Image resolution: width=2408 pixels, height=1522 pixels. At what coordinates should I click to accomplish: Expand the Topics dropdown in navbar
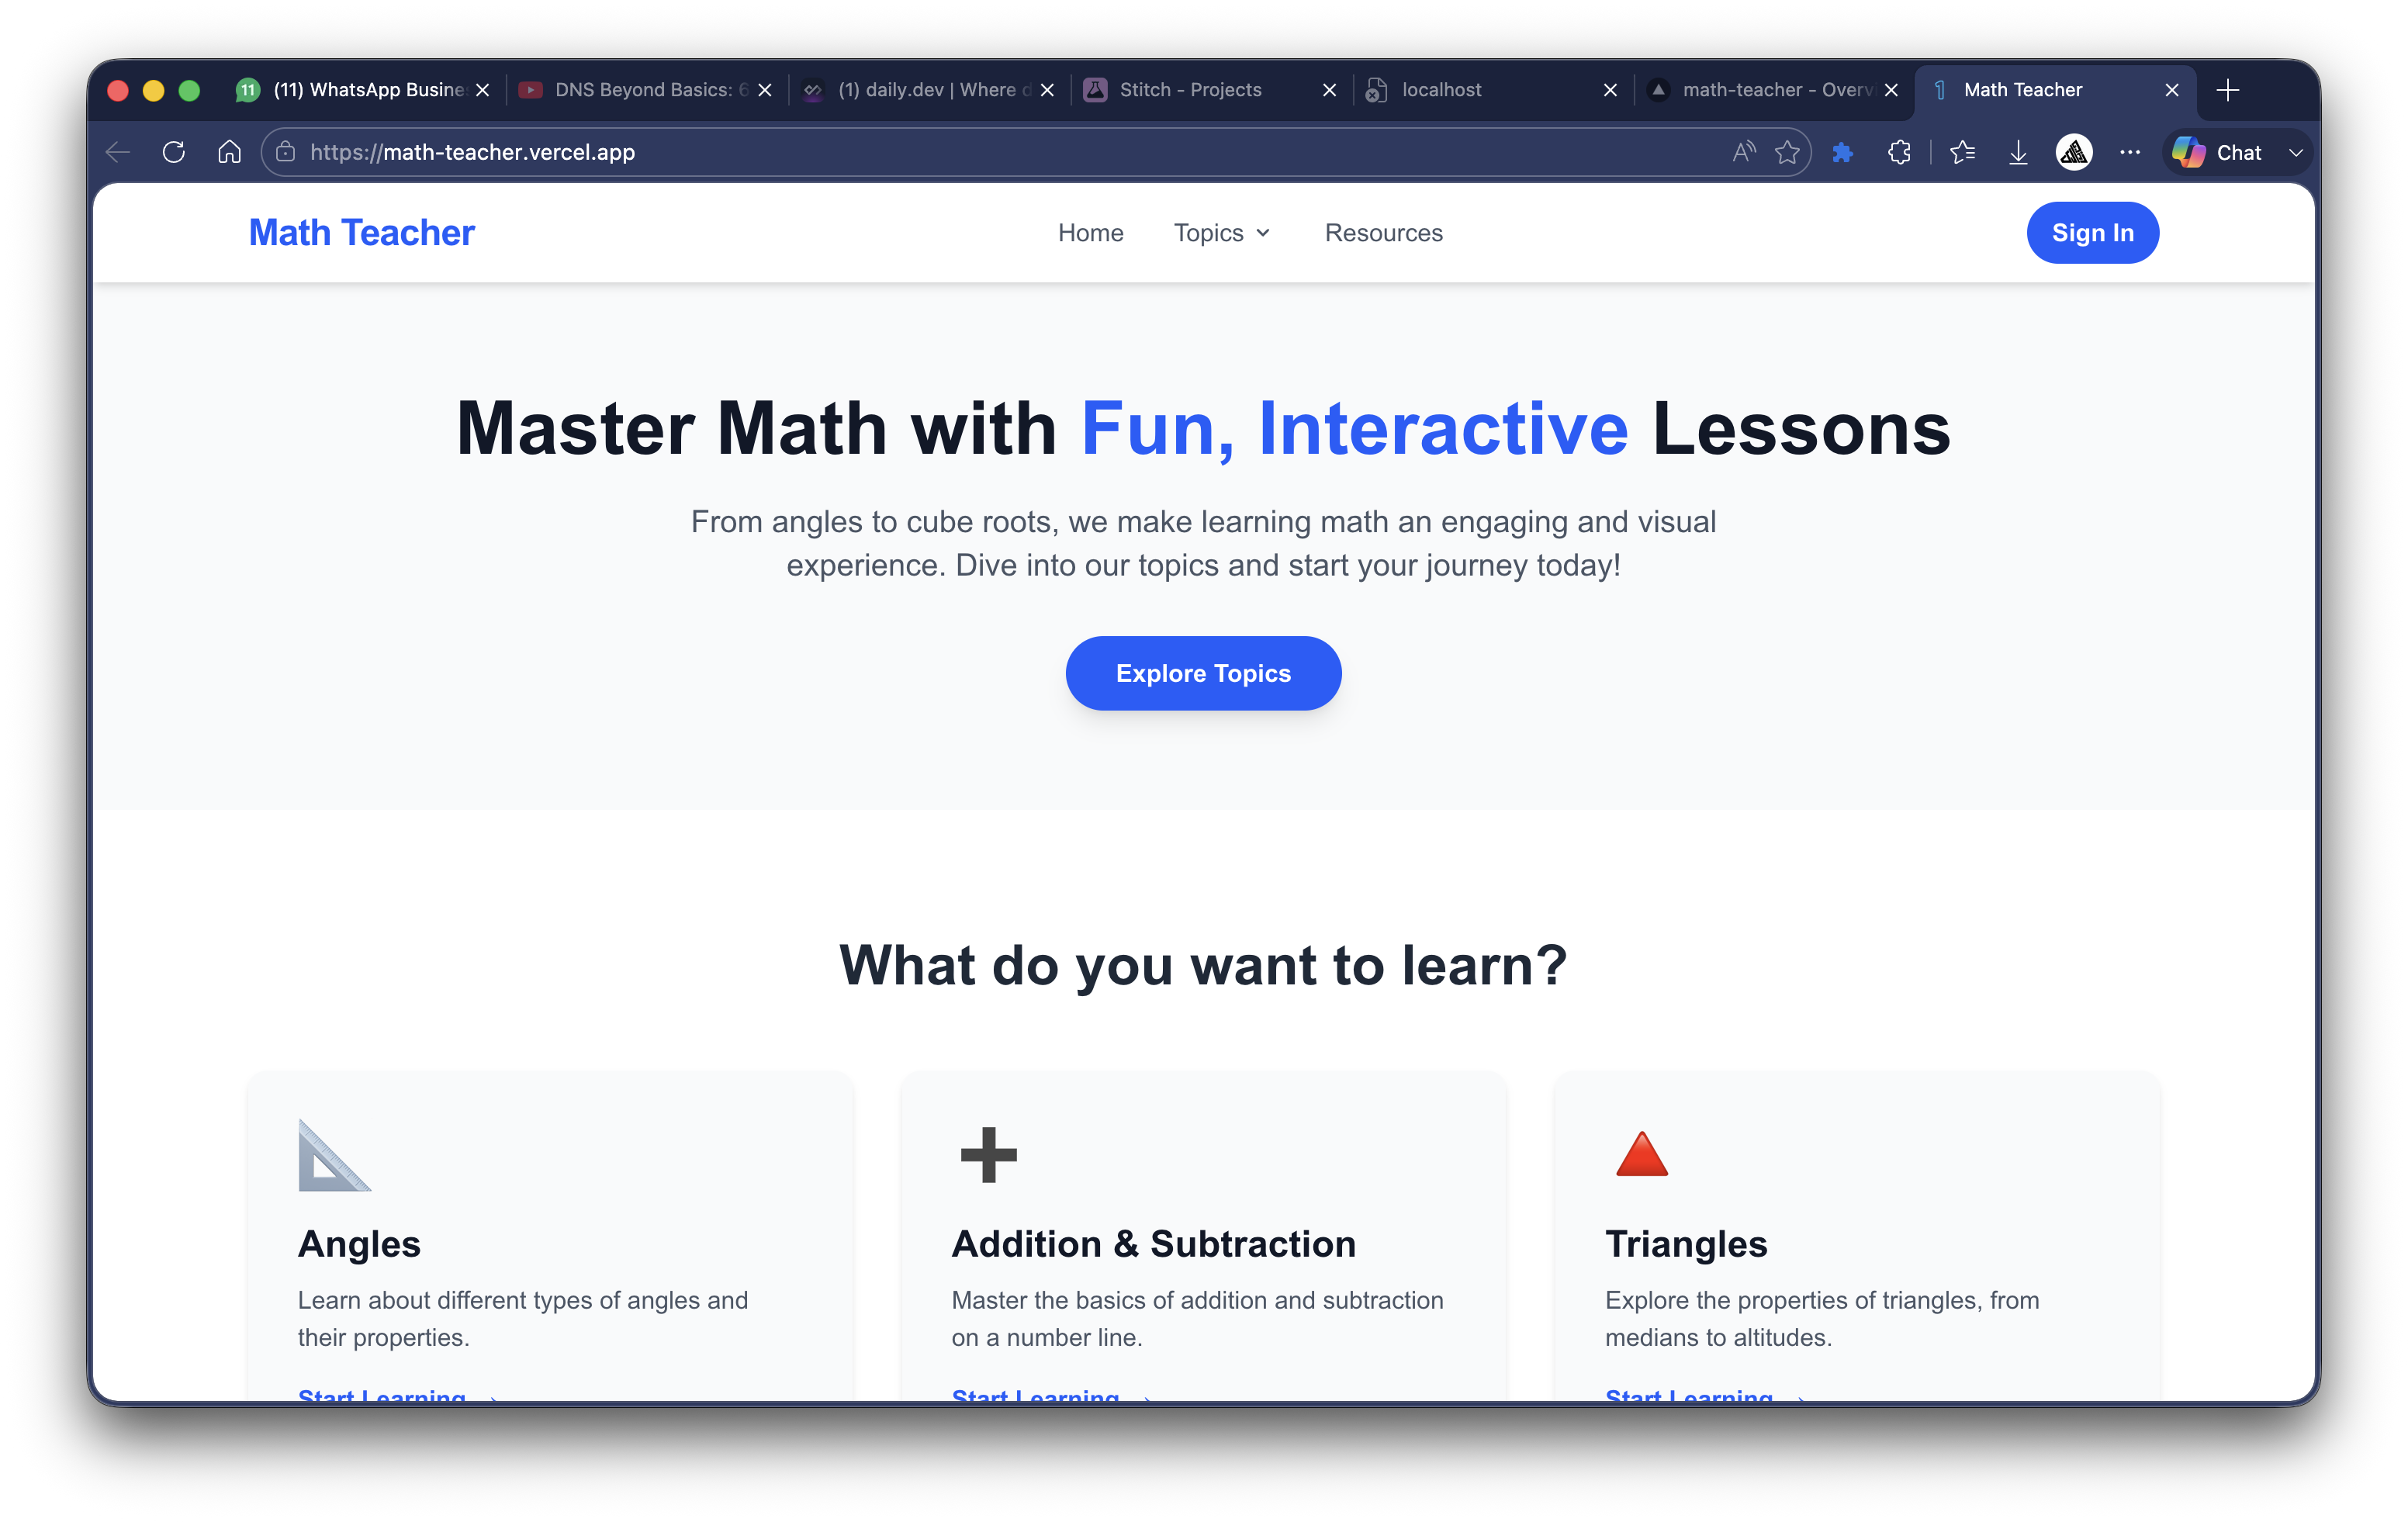[1221, 233]
